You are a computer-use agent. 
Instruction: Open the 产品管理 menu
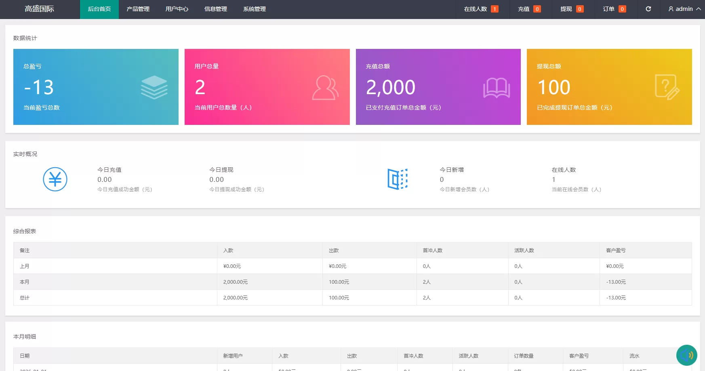[x=138, y=8]
